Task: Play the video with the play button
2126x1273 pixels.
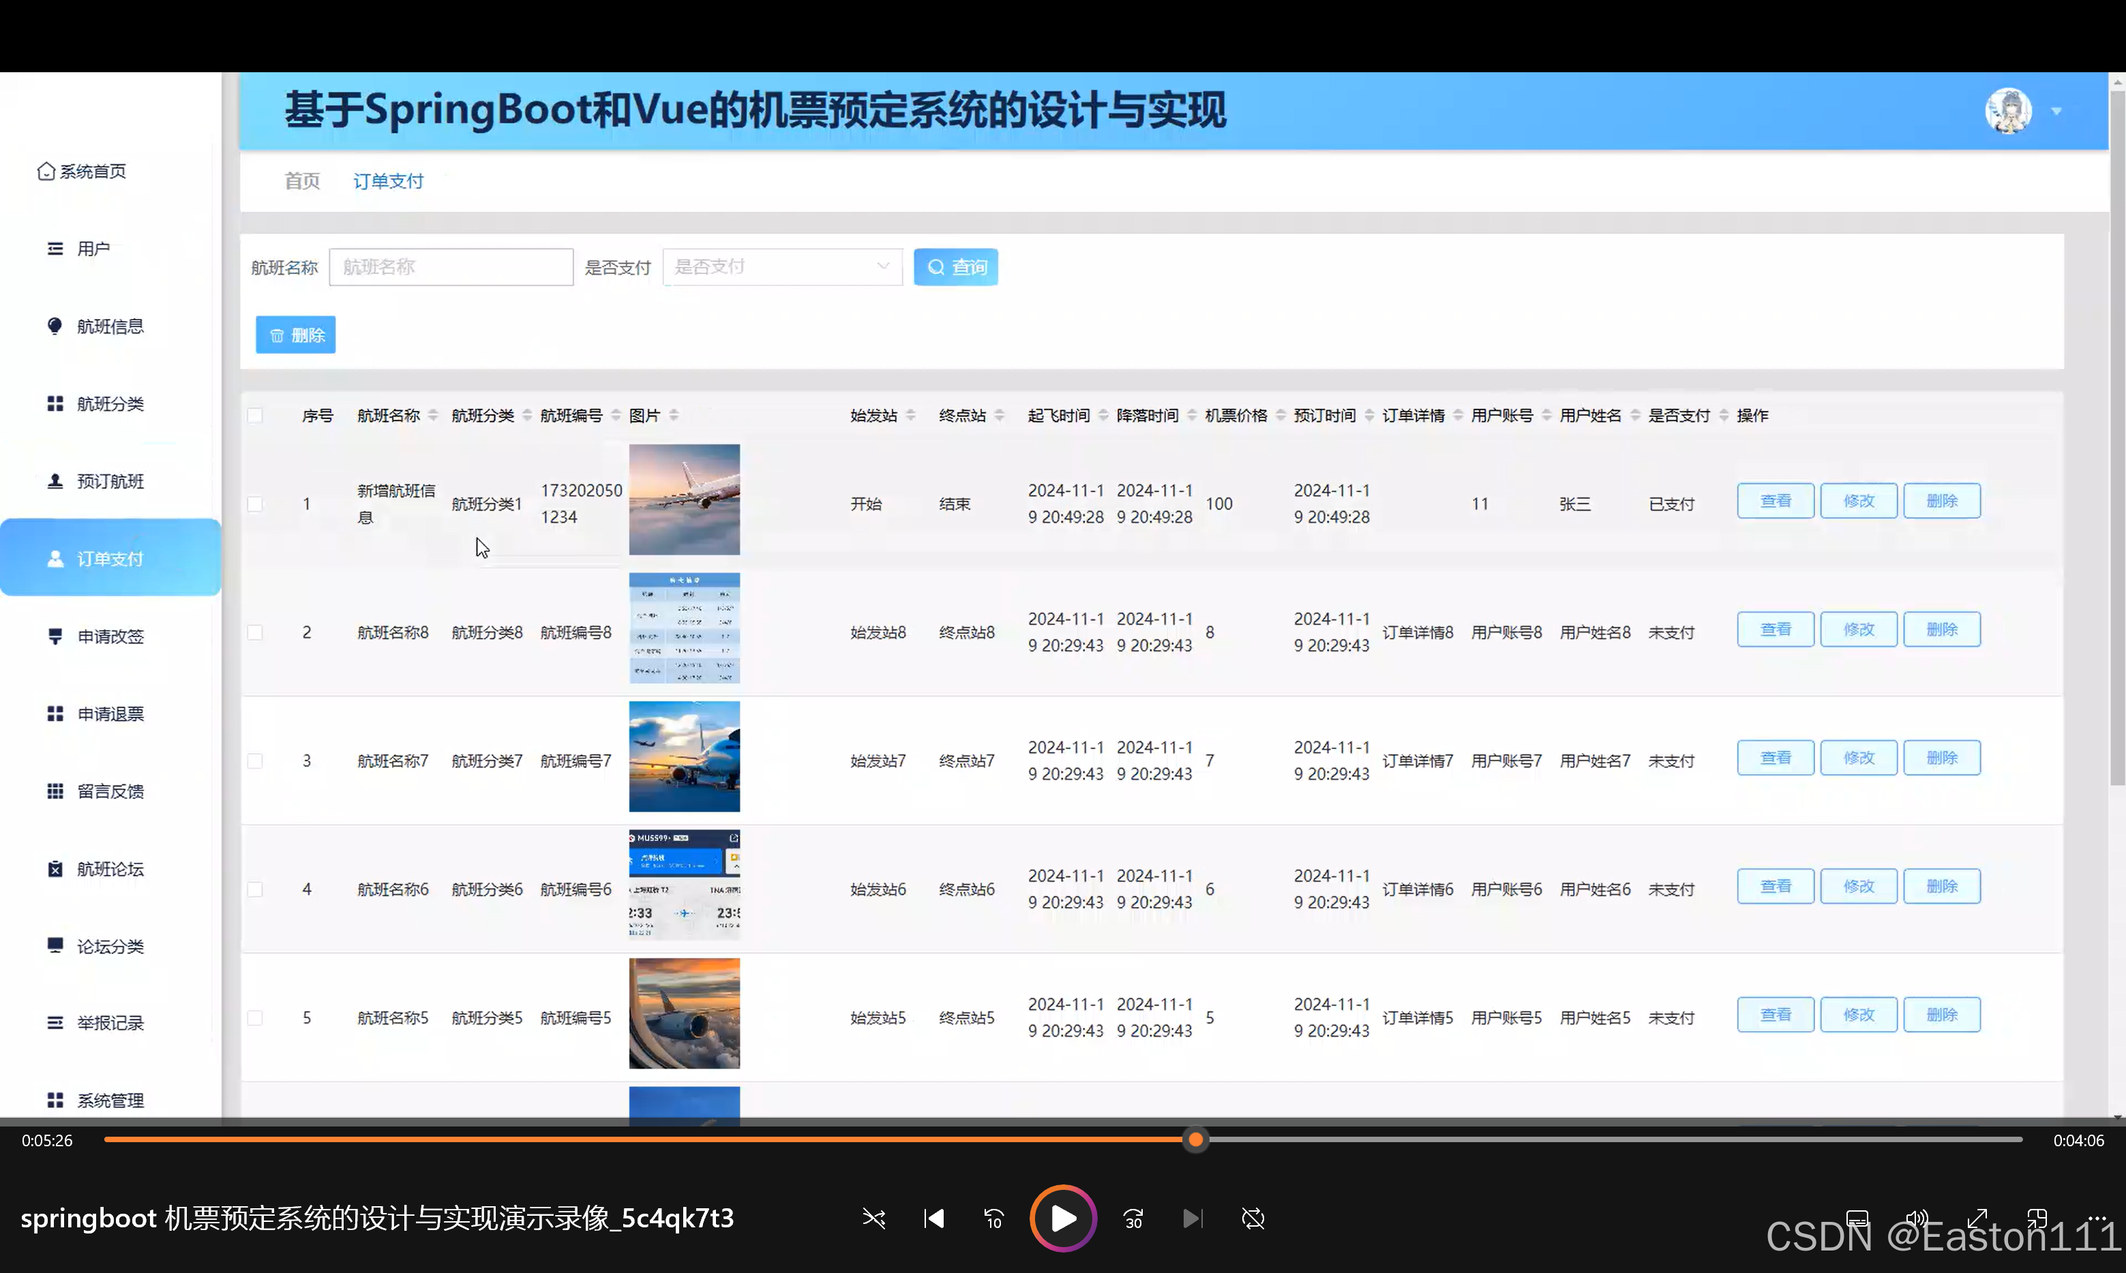Action: pyautogui.click(x=1064, y=1218)
